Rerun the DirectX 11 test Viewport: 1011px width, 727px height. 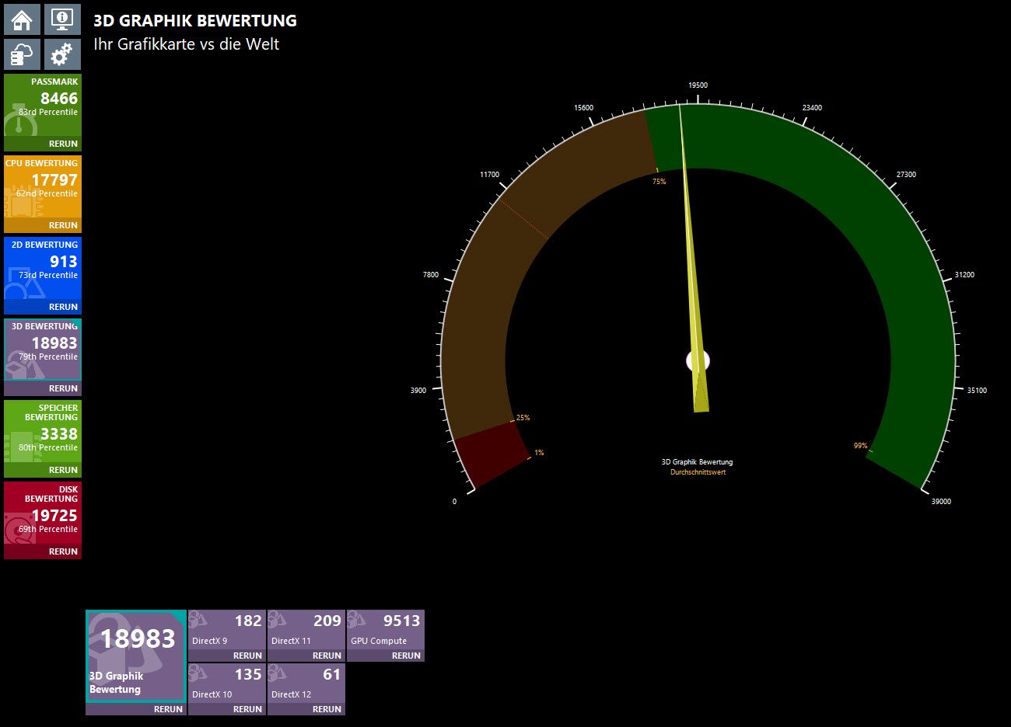pos(327,656)
